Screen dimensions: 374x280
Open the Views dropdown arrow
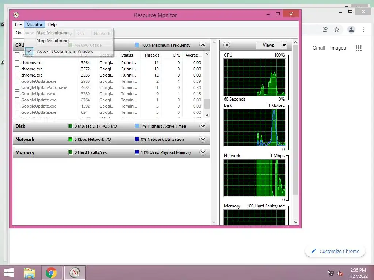click(284, 45)
